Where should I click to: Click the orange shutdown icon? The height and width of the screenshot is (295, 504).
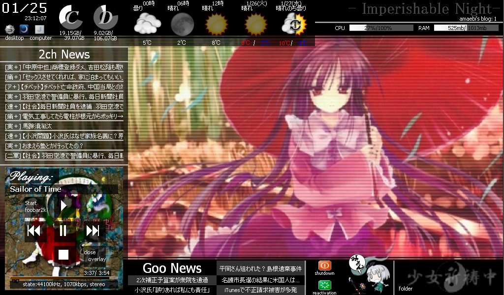point(325,265)
